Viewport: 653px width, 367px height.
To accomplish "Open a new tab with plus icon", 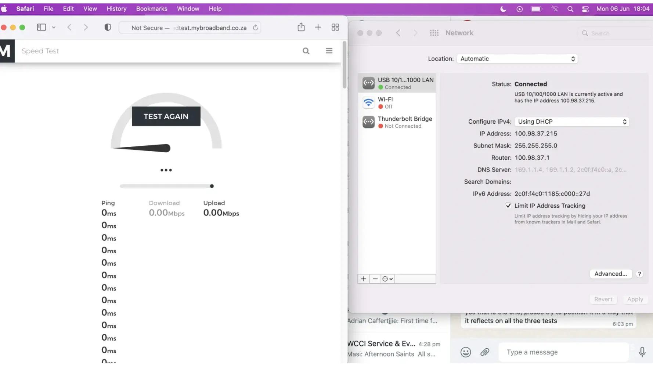I will click(318, 27).
